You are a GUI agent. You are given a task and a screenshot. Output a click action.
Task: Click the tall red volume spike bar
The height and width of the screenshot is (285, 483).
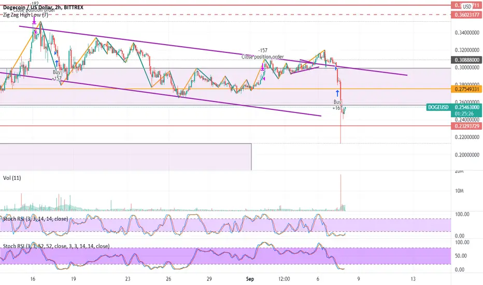click(x=340, y=193)
